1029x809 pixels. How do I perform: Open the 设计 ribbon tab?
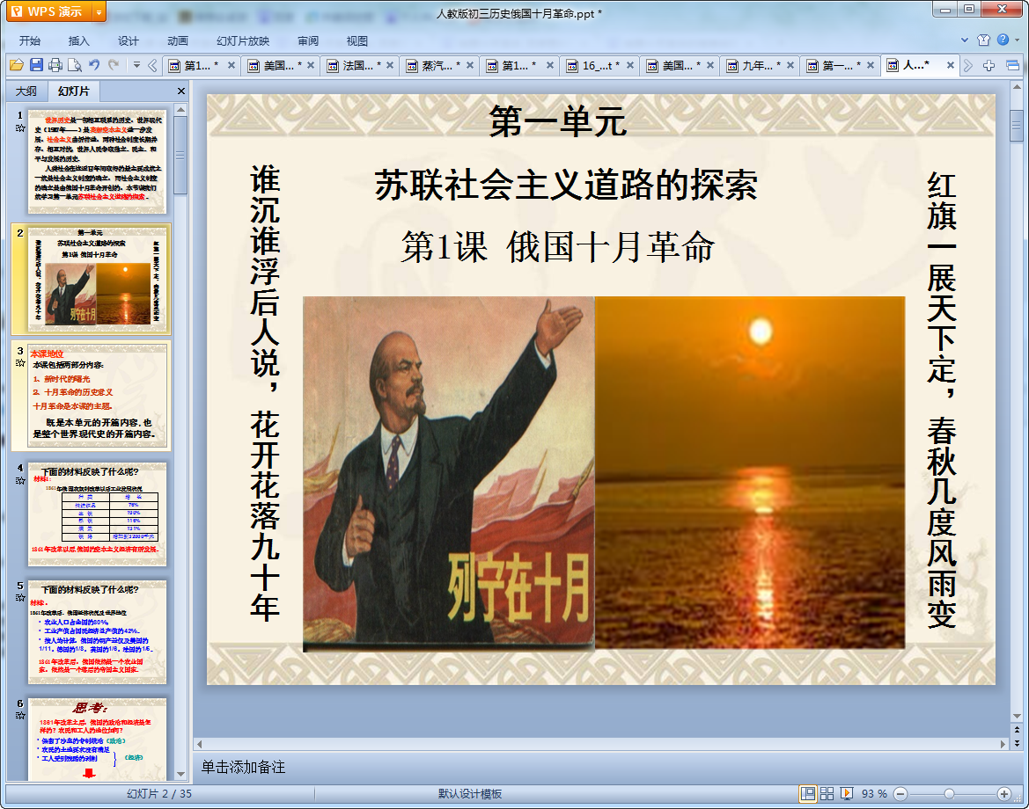[x=128, y=40]
